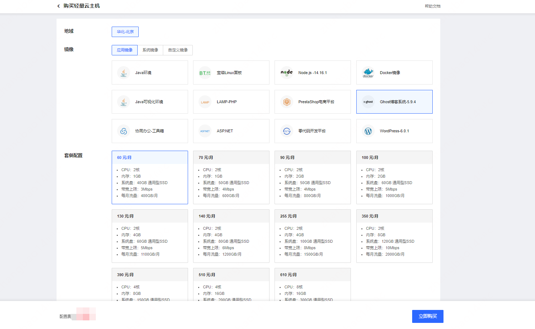535x329 pixels.
Task: Go back using the left chevron arrow
Action: [58, 6]
